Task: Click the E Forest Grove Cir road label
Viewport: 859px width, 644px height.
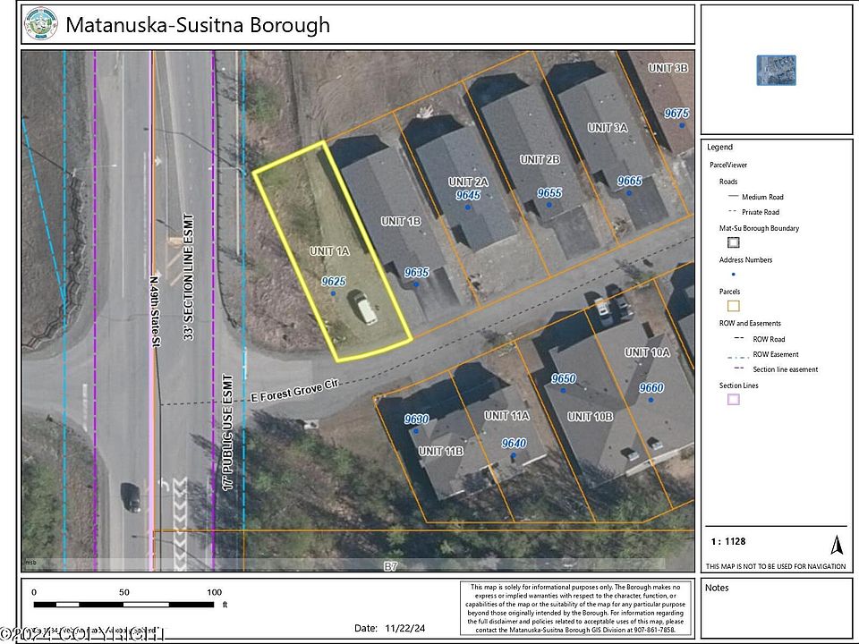Action: click(294, 391)
